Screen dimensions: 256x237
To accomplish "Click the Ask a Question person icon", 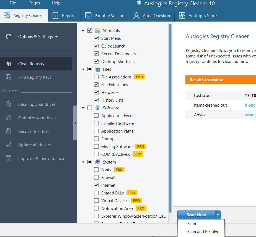I will tap(136, 16).
